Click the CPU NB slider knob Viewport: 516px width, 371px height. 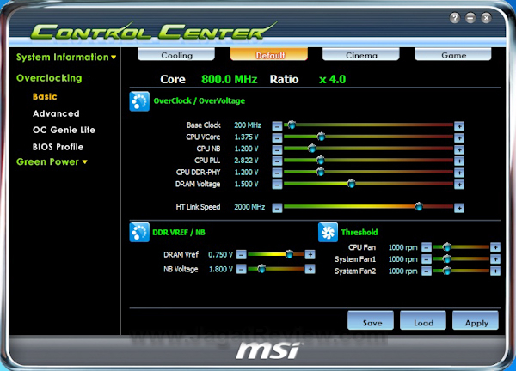tap(312, 149)
